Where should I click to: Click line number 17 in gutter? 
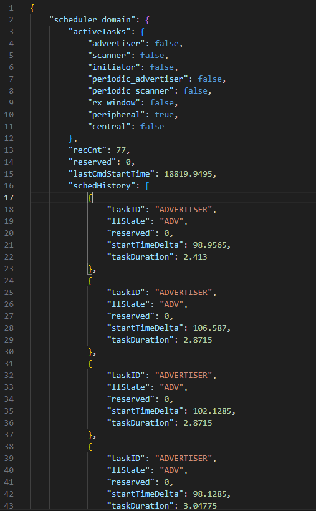tap(9, 198)
